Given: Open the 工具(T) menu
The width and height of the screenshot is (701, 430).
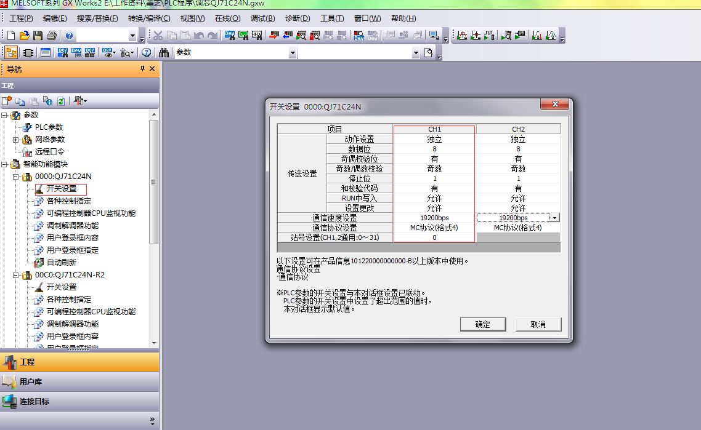Looking at the screenshot, I should point(332,18).
